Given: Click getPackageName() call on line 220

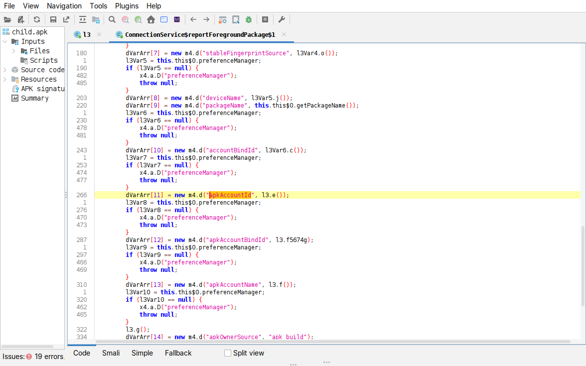Looking at the screenshot, I should 325,106.
